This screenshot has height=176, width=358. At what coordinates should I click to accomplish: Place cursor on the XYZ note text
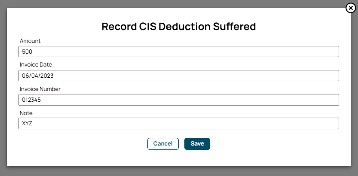(27, 123)
